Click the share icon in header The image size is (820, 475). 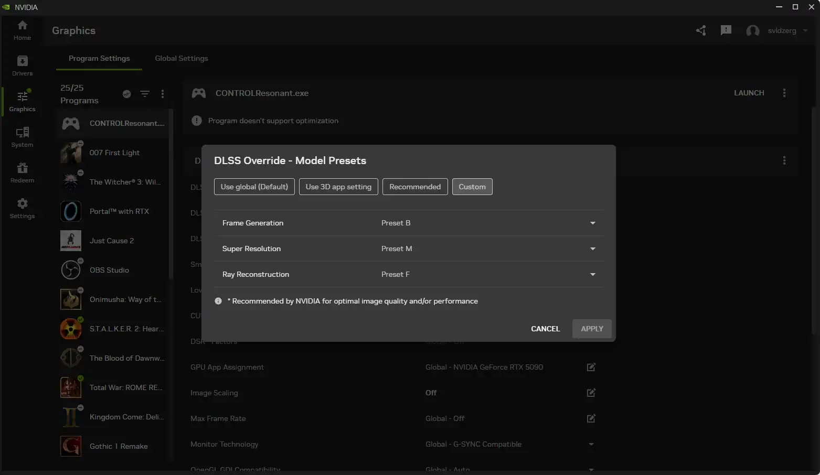[x=701, y=30]
